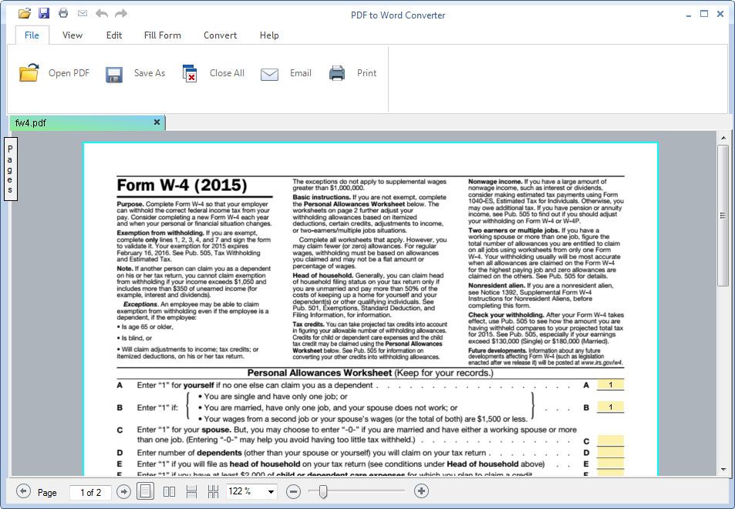This screenshot has width=735, height=509.
Task: Click the Print printer icon in the ribbon
Action: click(x=337, y=73)
